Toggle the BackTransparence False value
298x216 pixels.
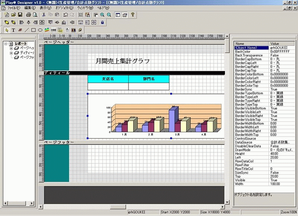pyautogui.click(x=282, y=55)
